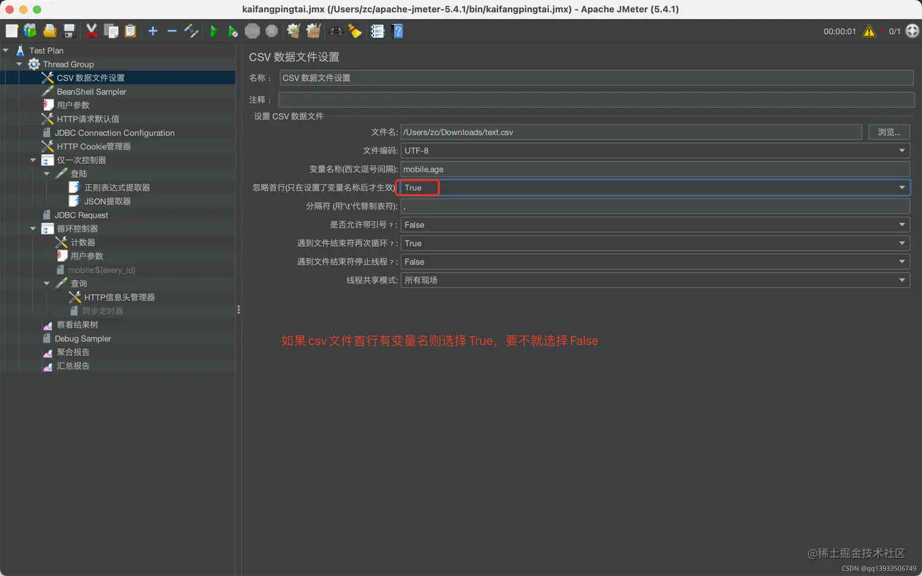Image resolution: width=922 pixels, height=576 pixels.
Task: Collapse the 查询 sampler node arrow
Action: (47, 283)
